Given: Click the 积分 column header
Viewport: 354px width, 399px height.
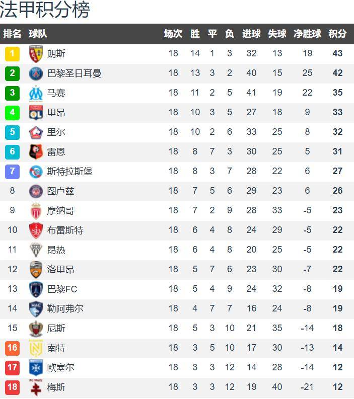Looking at the screenshot, I should [337, 34].
